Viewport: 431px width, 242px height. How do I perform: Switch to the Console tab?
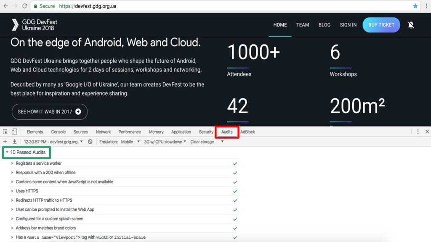click(58, 132)
